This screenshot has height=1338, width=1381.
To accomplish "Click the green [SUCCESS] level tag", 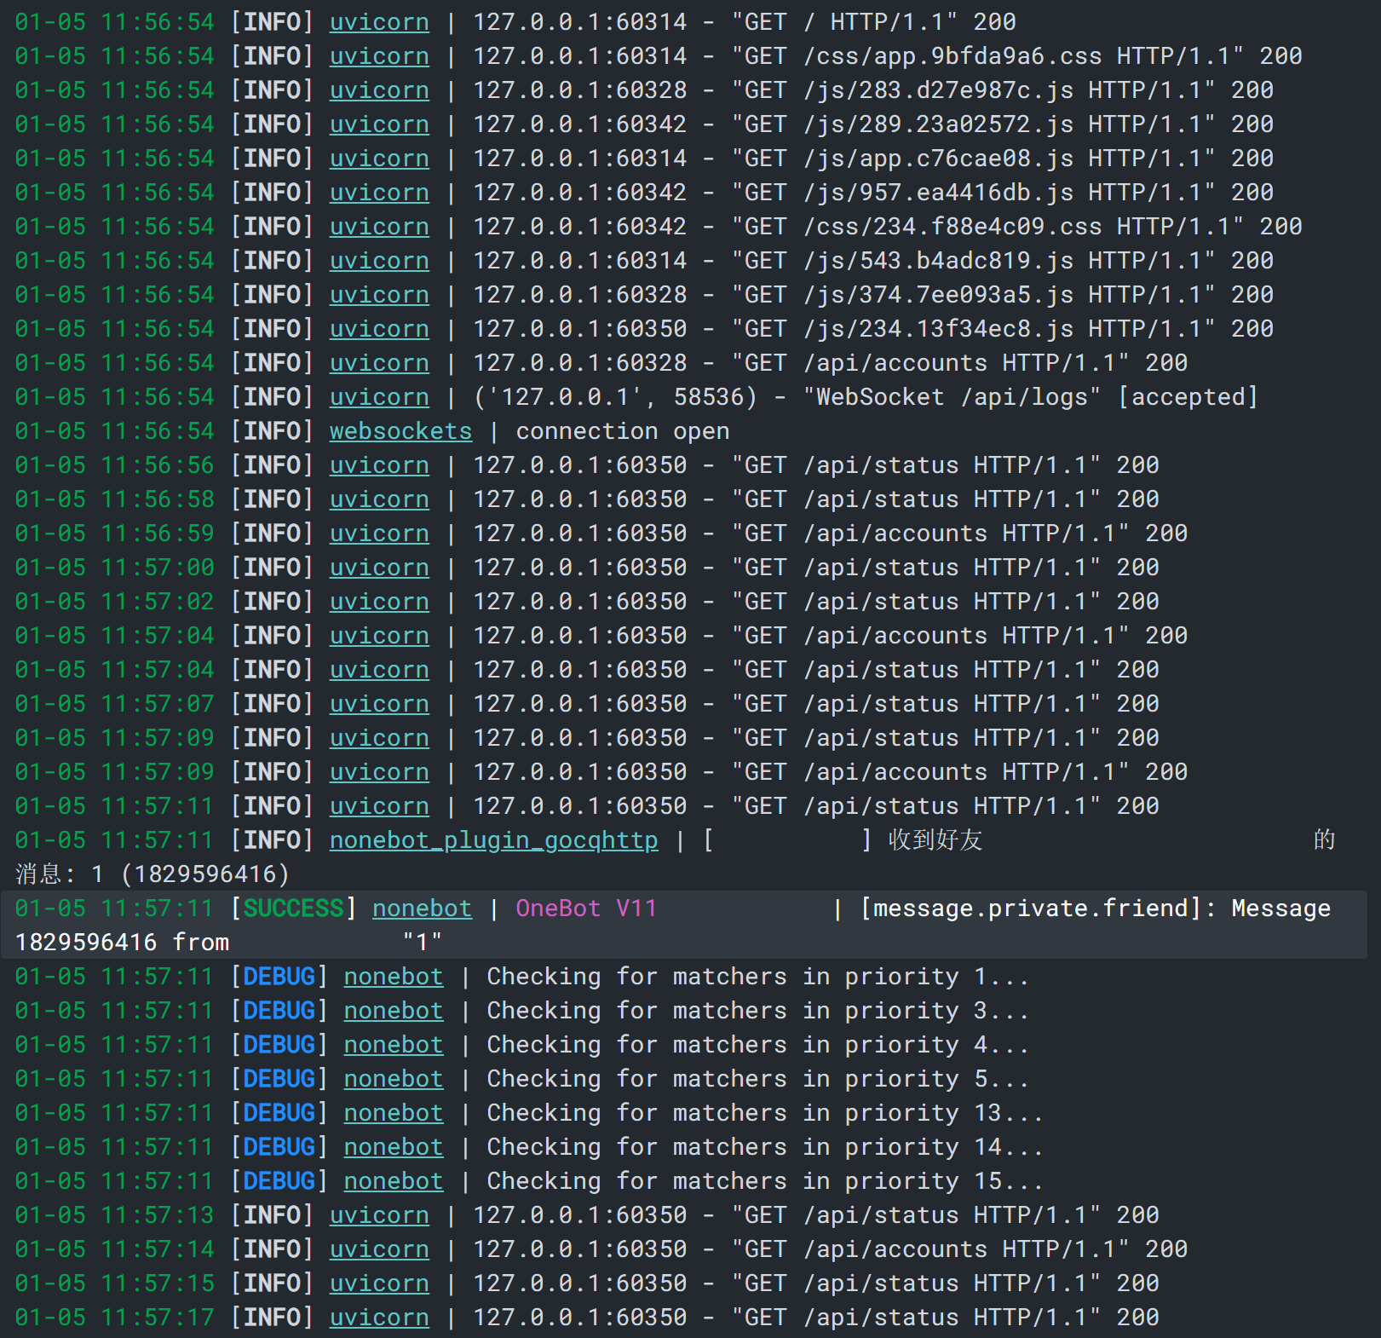I will click(x=294, y=908).
